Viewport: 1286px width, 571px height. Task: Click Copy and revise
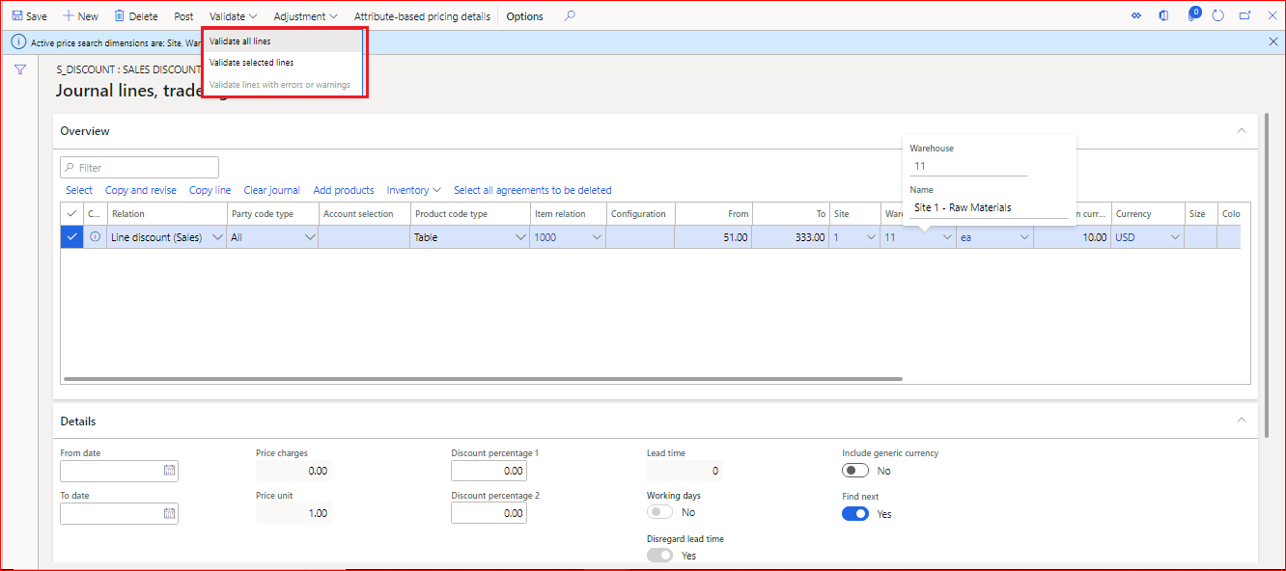pyautogui.click(x=141, y=190)
